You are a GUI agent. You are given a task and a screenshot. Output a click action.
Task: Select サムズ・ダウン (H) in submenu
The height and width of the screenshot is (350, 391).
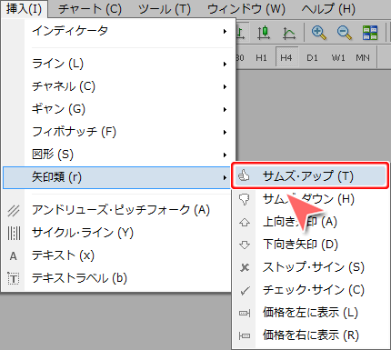pyautogui.click(x=310, y=199)
